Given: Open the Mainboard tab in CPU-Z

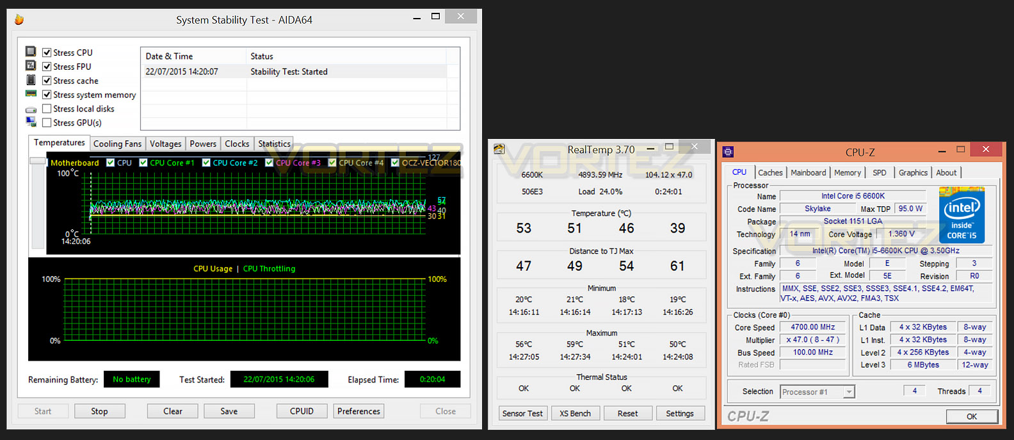Looking at the screenshot, I should [x=809, y=173].
